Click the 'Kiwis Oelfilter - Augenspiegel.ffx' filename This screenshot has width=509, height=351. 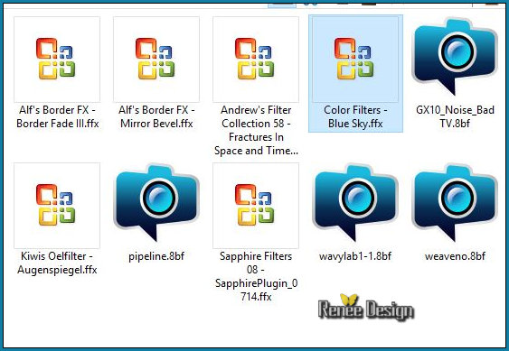(57, 263)
